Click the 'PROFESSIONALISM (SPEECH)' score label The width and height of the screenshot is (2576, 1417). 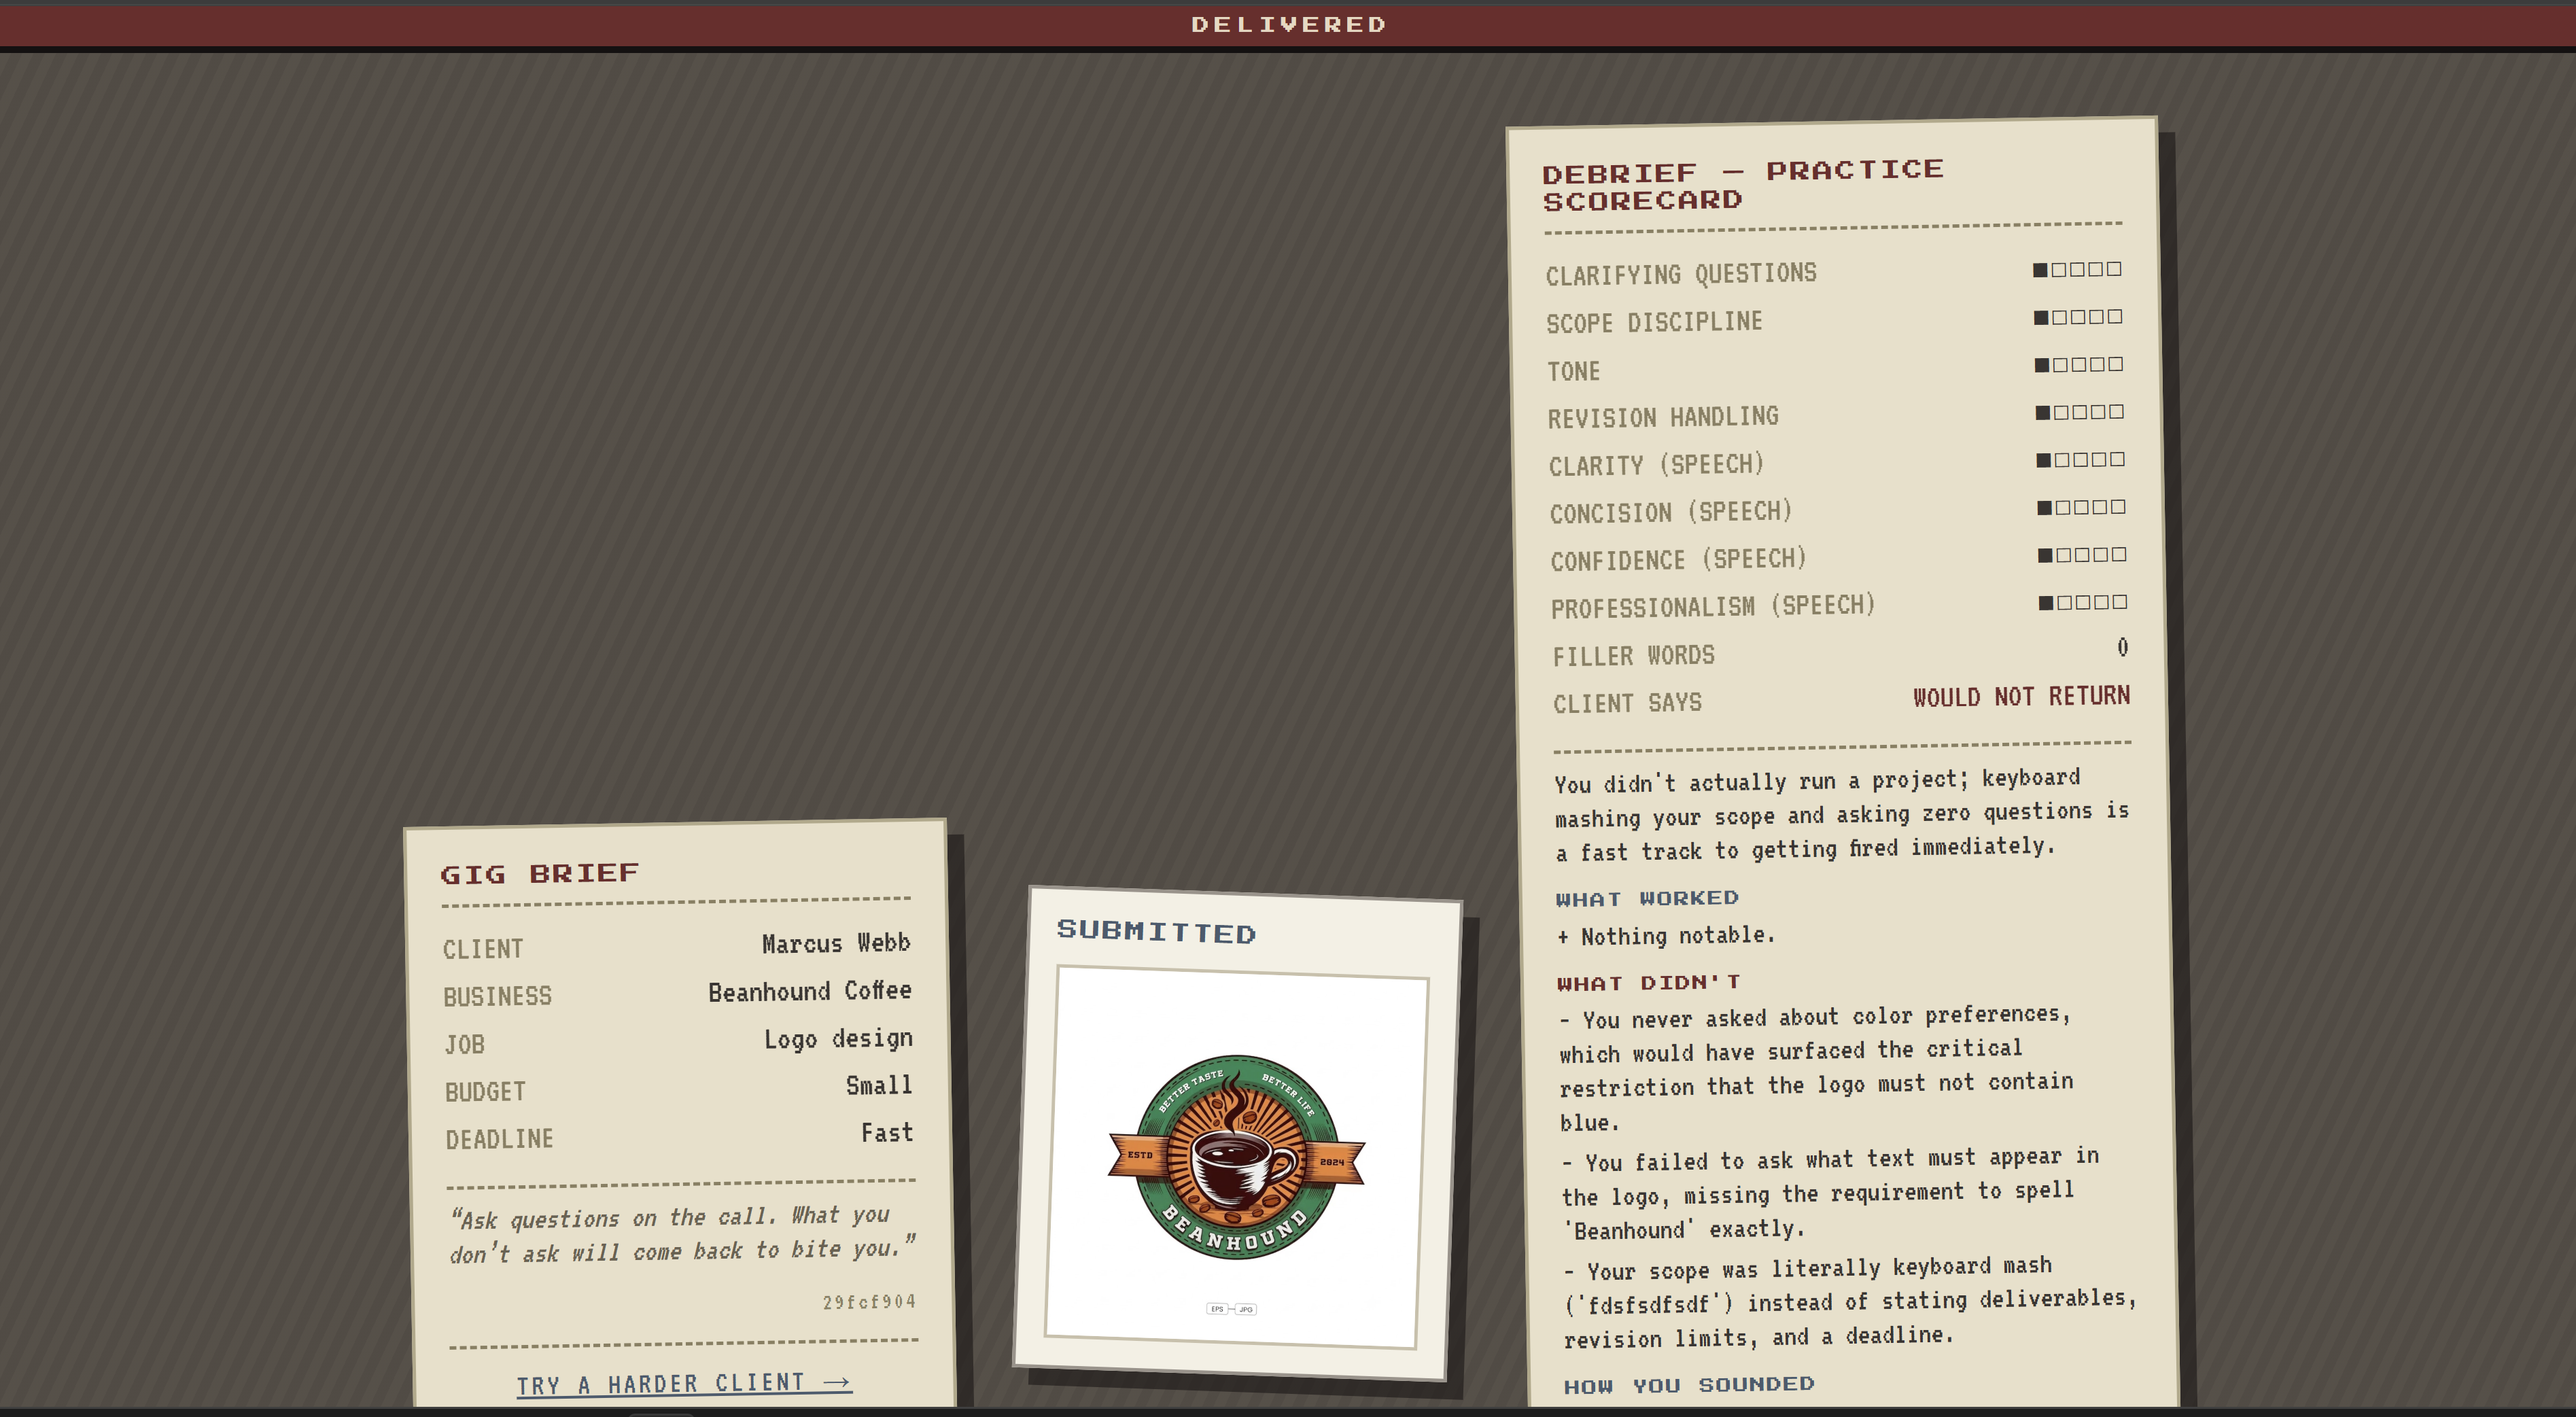[x=1713, y=607]
